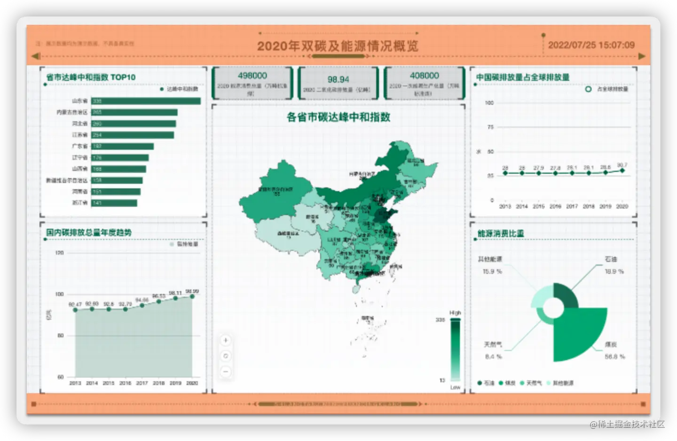The image size is (677, 441).
Task: Click the middle of the green gradient scale bar
Action: [456, 350]
